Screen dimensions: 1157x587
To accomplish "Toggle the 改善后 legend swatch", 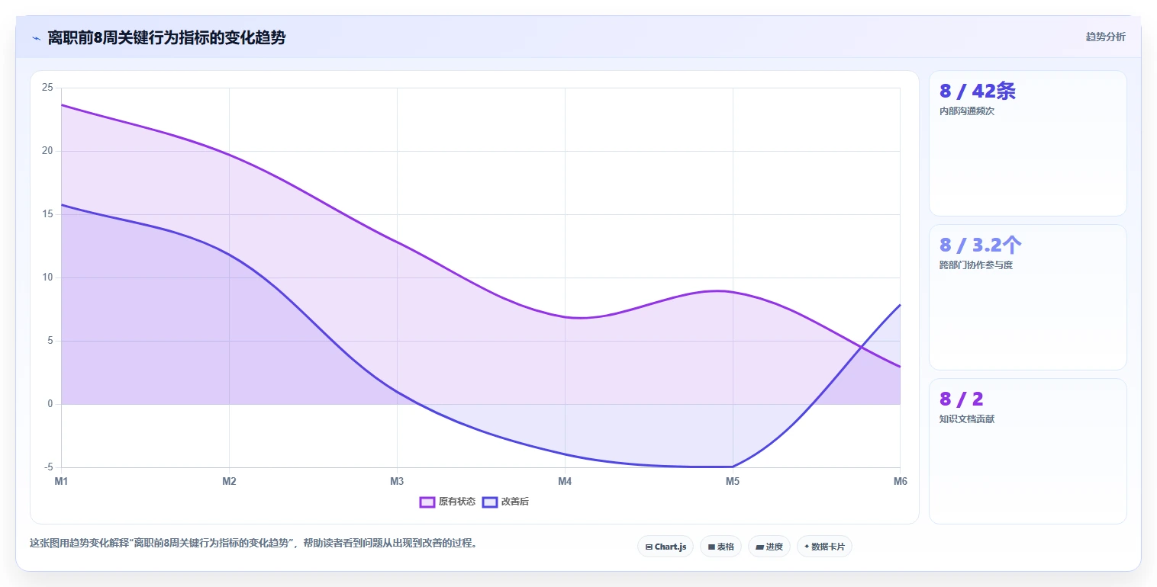I will pos(490,502).
